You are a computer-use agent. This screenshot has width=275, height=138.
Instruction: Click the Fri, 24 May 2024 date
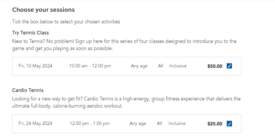[35, 123]
